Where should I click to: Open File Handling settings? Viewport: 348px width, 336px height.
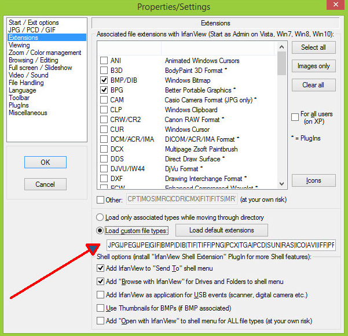pyautogui.click(x=26, y=83)
